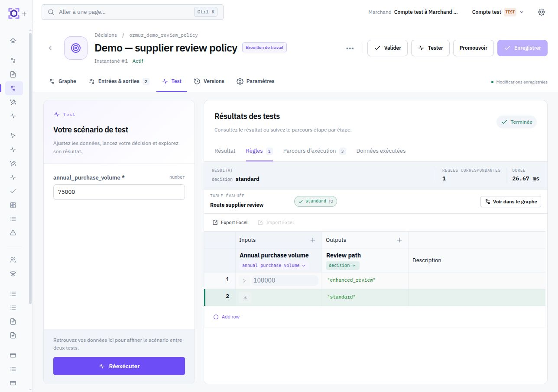Click the plus icon beside the logo
Screen dimensions: 558x392
point(24,14)
